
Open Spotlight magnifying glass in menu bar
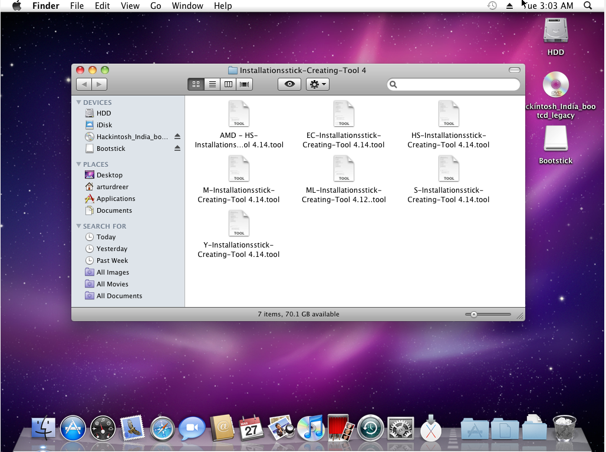(587, 6)
